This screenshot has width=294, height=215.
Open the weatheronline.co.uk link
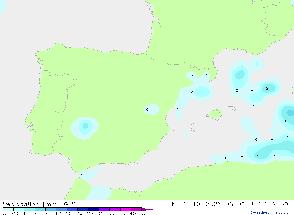(x=269, y=212)
